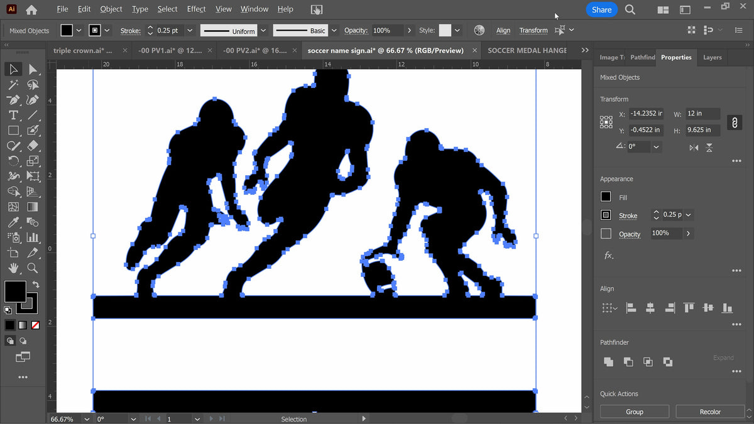The height and width of the screenshot is (424, 754).
Task: Click the Stroke link in Appearance panel
Action: (x=628, y=215)
